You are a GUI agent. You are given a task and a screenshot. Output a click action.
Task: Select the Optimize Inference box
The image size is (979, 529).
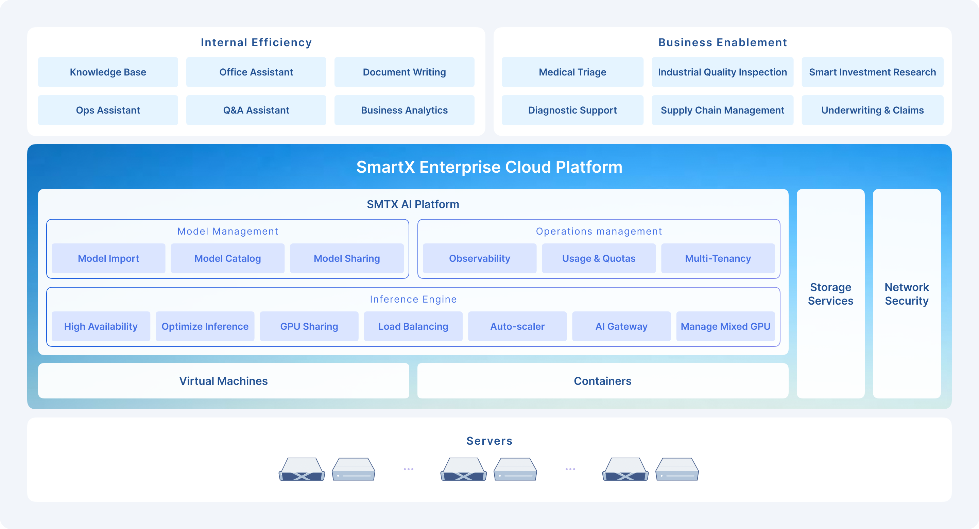pos(205,326)
